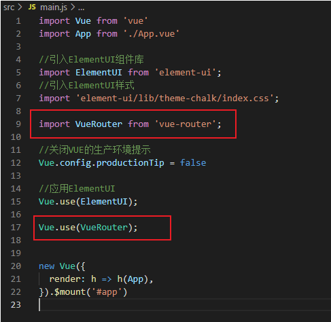Click Vue.use(VueRouter); statement

click(88, 228)
